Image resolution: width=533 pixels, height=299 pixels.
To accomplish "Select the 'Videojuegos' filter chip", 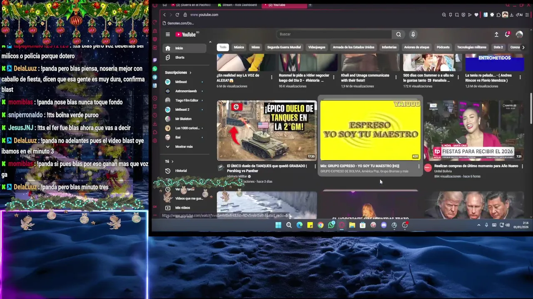I will 317,47.
